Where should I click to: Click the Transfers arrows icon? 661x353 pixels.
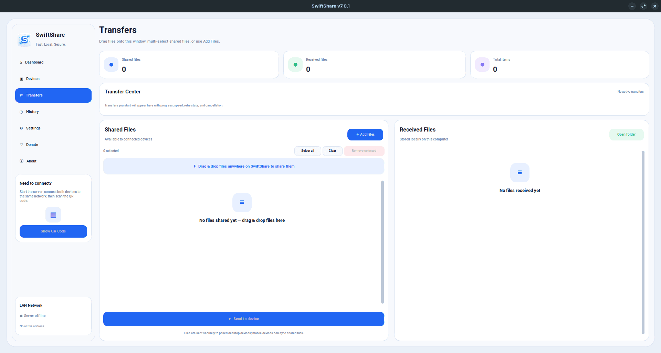pos(21,95)
